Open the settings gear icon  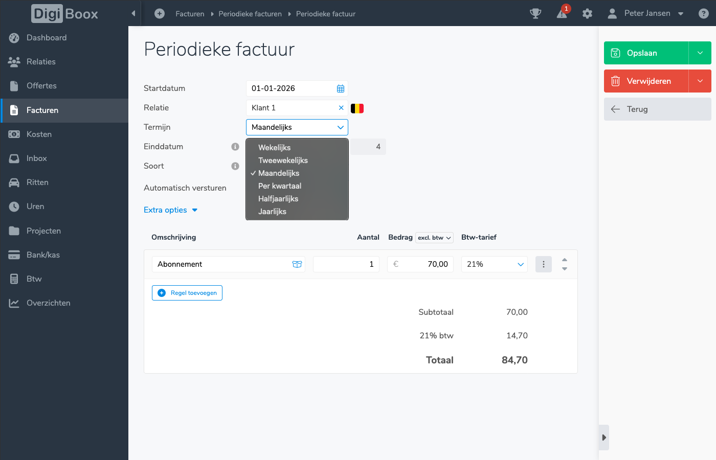point(587,14)
